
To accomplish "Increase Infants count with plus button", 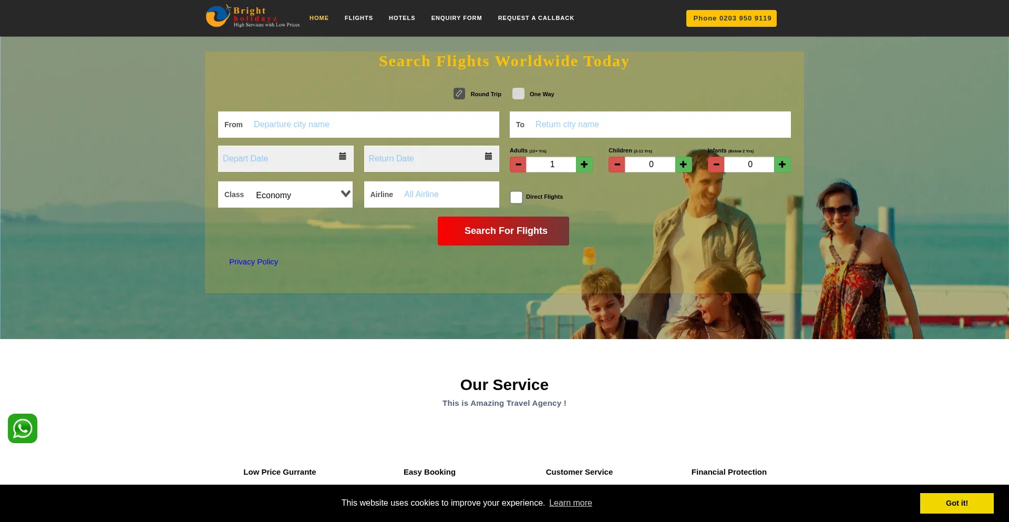I will click(x=782, y=165).
